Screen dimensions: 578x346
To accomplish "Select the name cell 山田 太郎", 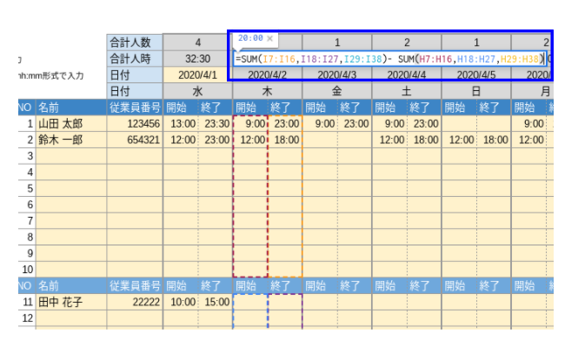I will click(x=71, y=123).
